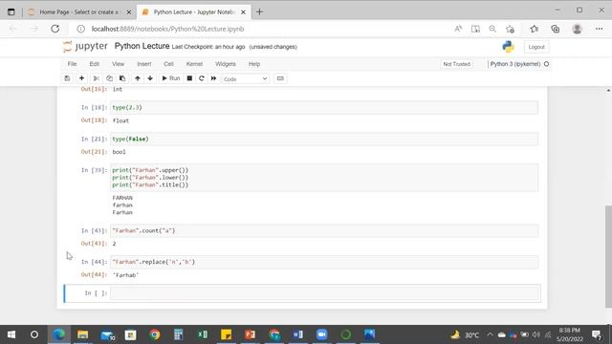Close the Python Lecture browser tab
612x344 pixels.
243,12
